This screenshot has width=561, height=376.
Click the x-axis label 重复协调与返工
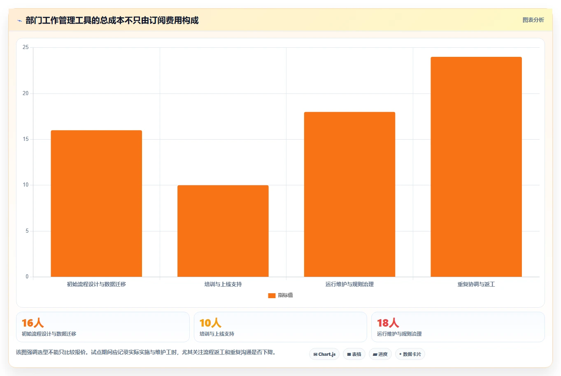point(476,284)
